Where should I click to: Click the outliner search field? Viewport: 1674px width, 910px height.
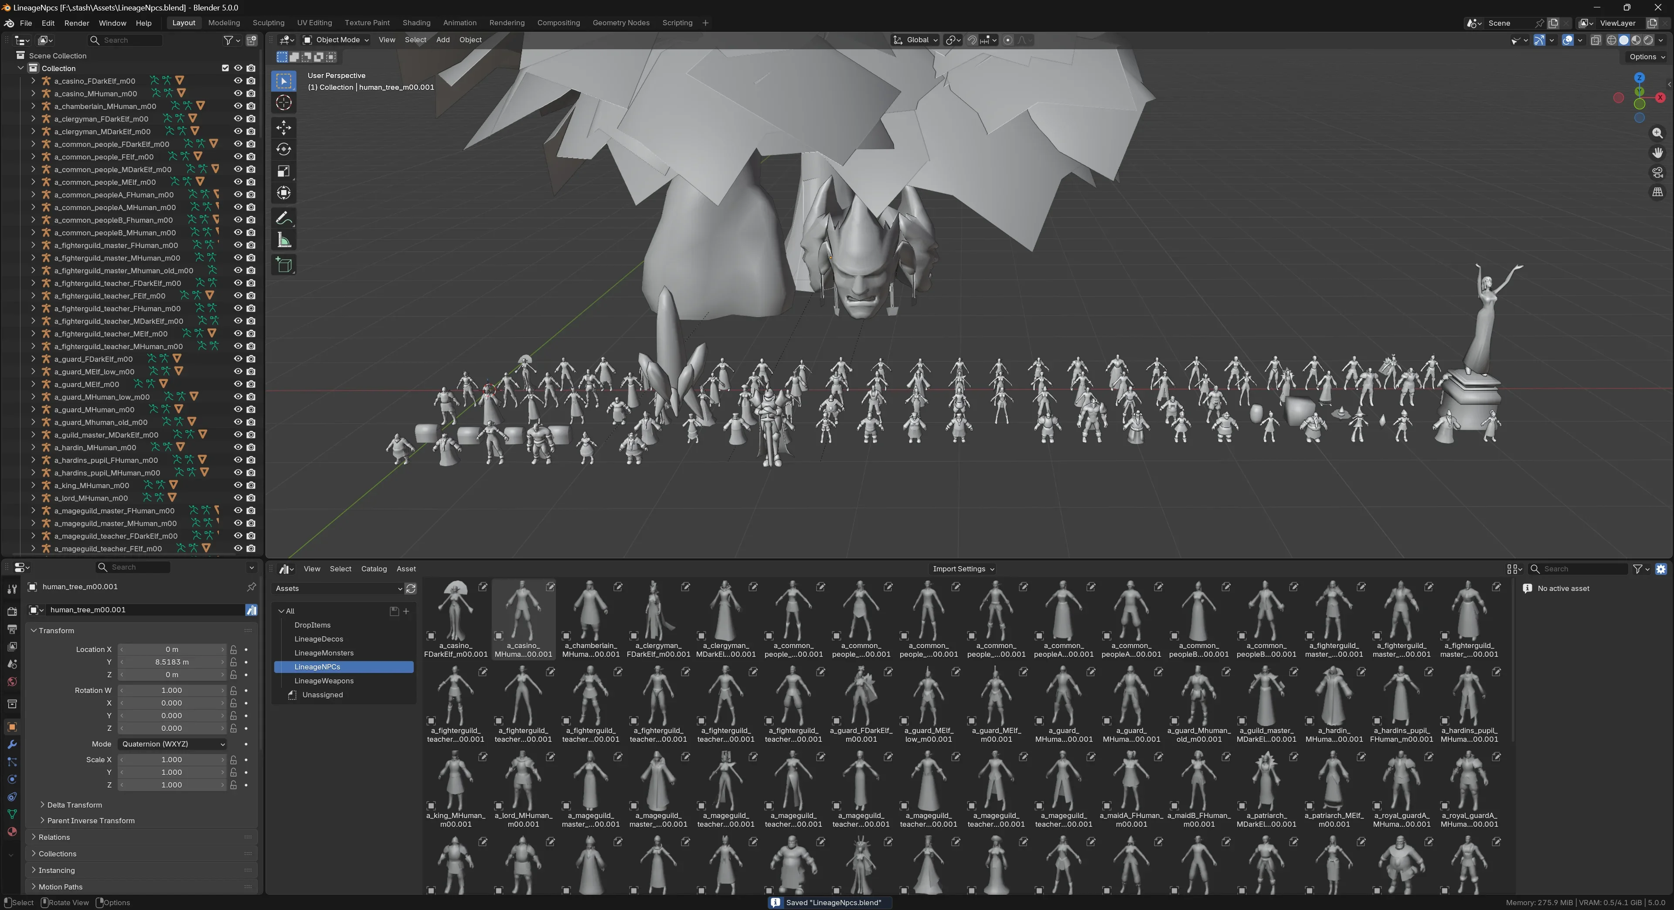[126, 40]
